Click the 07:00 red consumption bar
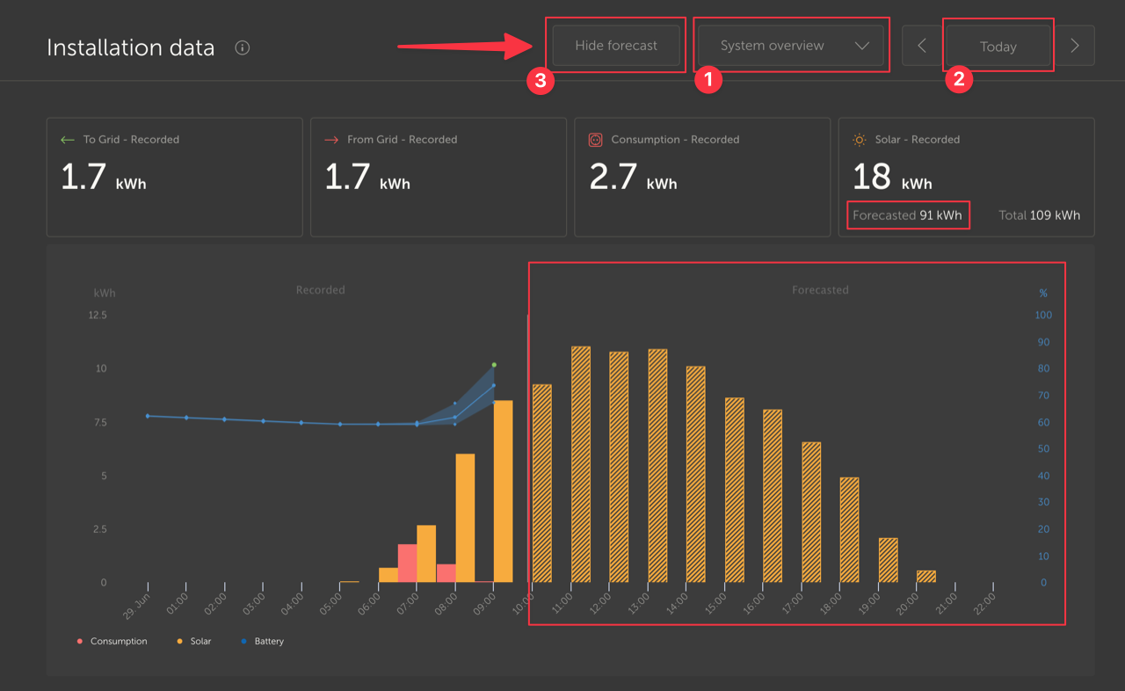 coord(407,564)
